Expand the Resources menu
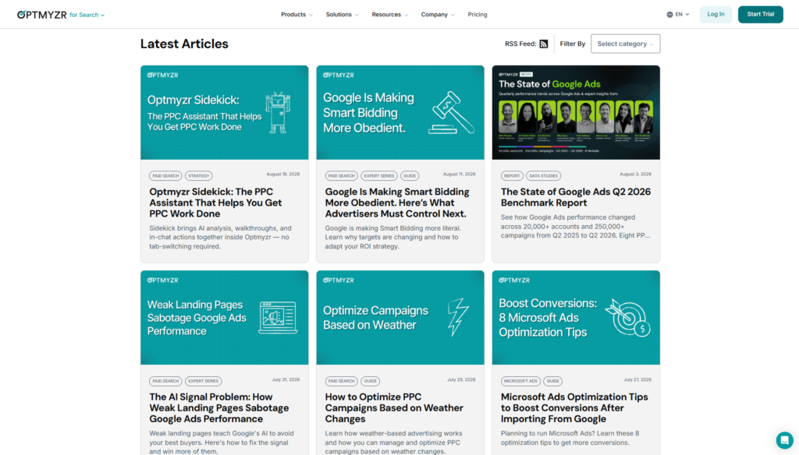 pos(390,15)
